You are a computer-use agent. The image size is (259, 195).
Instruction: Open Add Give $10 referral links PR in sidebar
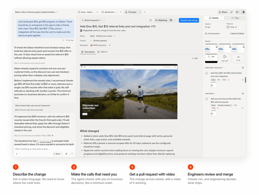(226, 75)
